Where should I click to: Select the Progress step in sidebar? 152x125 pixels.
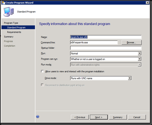(x=8, y=41)
